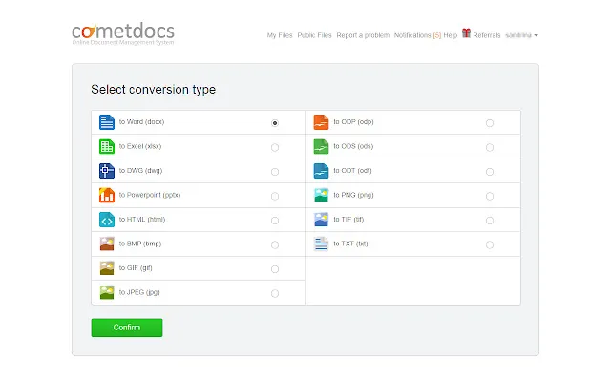Click the 'to Word (docx)' label

coord(141,122)
